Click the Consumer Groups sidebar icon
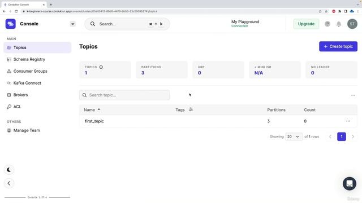This screenshot has height=203, width=362. 9,71
